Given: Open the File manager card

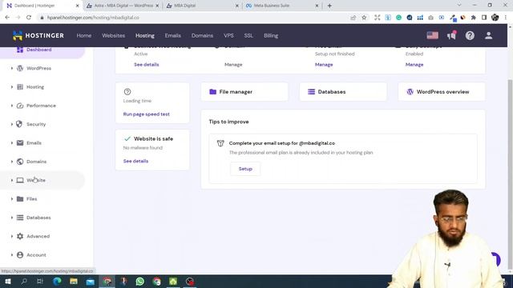Looking at the screenshot, I should point(244,92).
